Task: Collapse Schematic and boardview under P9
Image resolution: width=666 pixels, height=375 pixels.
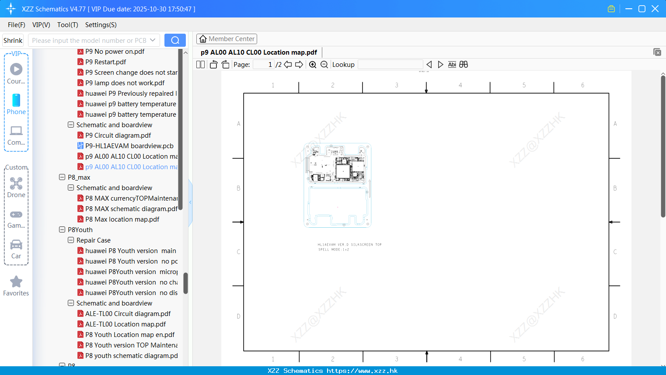Action: [x=71, y=125]
